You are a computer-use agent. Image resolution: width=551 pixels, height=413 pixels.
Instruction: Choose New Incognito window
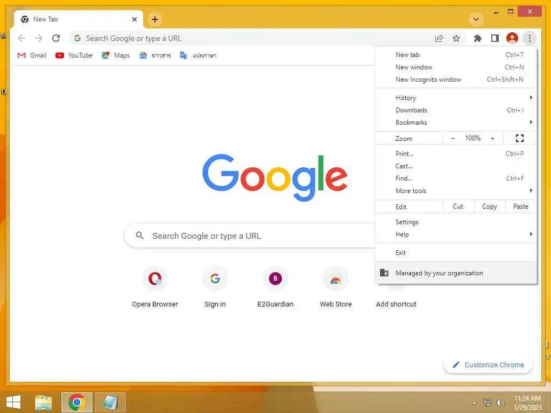coord(456,80)
